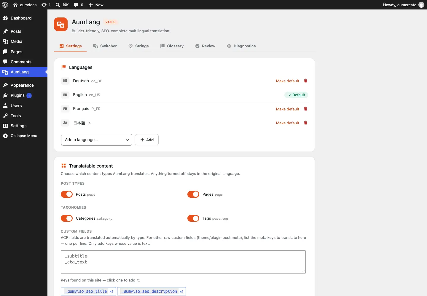Switch to the Switcher tab
This screenshot has width=427, height=296.
pos(105,46)
